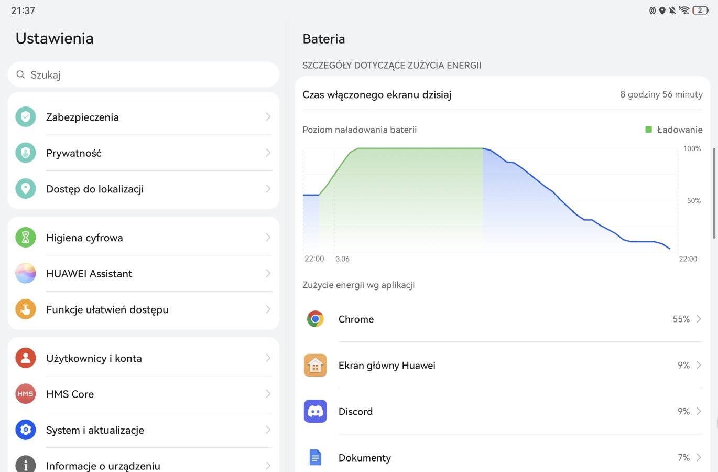Image resolution: width=718 pixels, height=472 pixels.
Task: Tap the HUAWEI Assistant colorful icon
Action: click(x=26, y=273)
